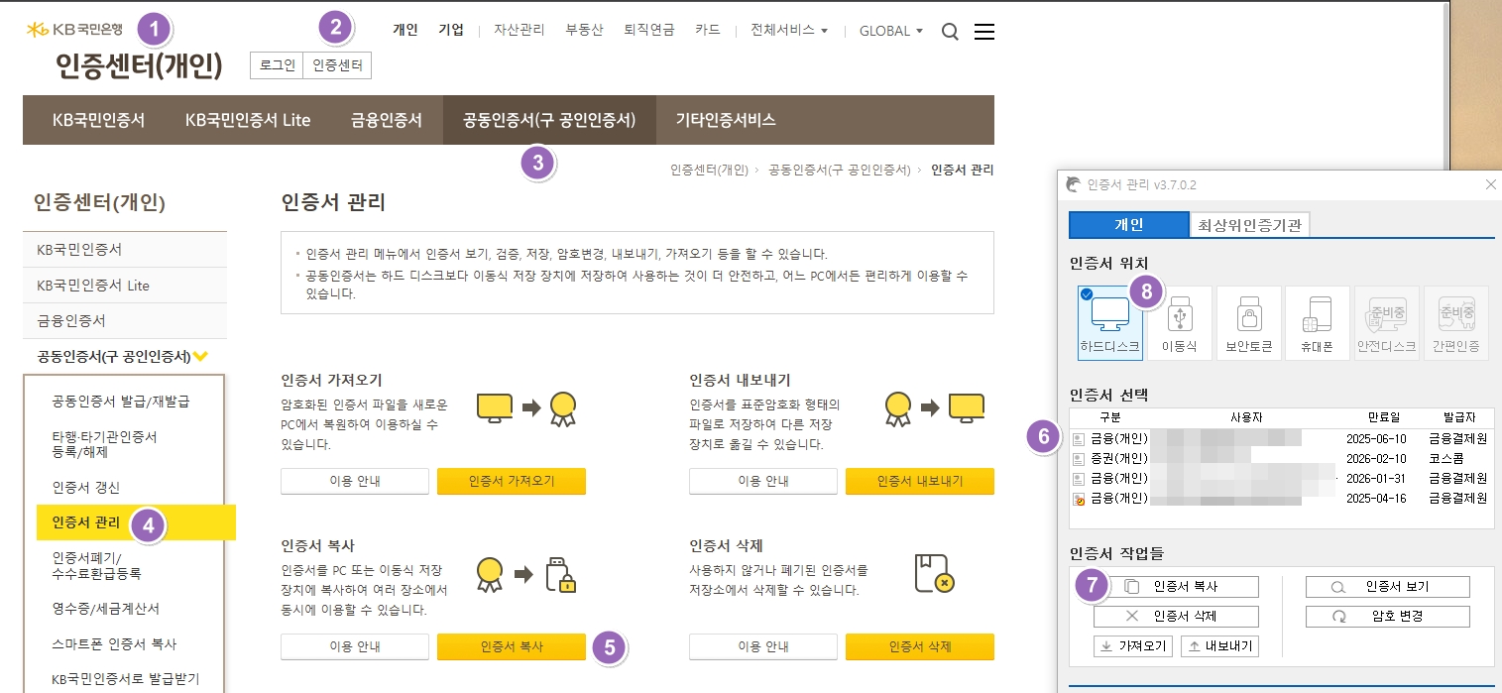Select 안전디스크 location icon
Image resolution: width=1502 pixels, height=693 pixels.
pos(1387,323)
